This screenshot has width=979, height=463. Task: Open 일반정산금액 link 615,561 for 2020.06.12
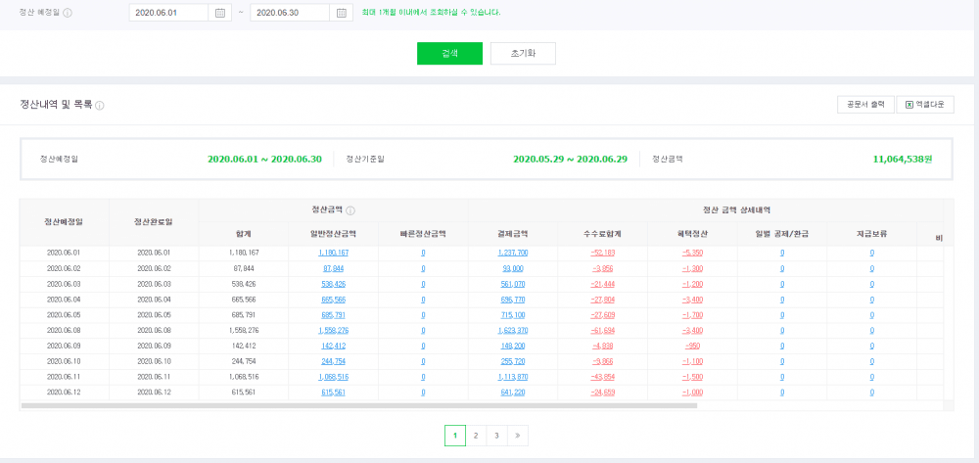pos(334,394)
